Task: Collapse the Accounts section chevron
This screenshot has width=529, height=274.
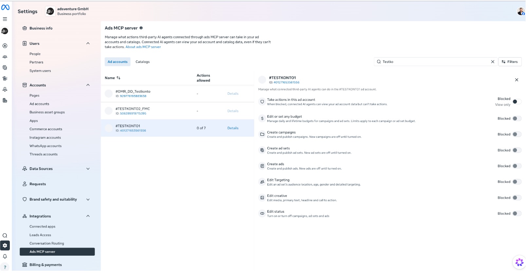Action: [88, 85]
